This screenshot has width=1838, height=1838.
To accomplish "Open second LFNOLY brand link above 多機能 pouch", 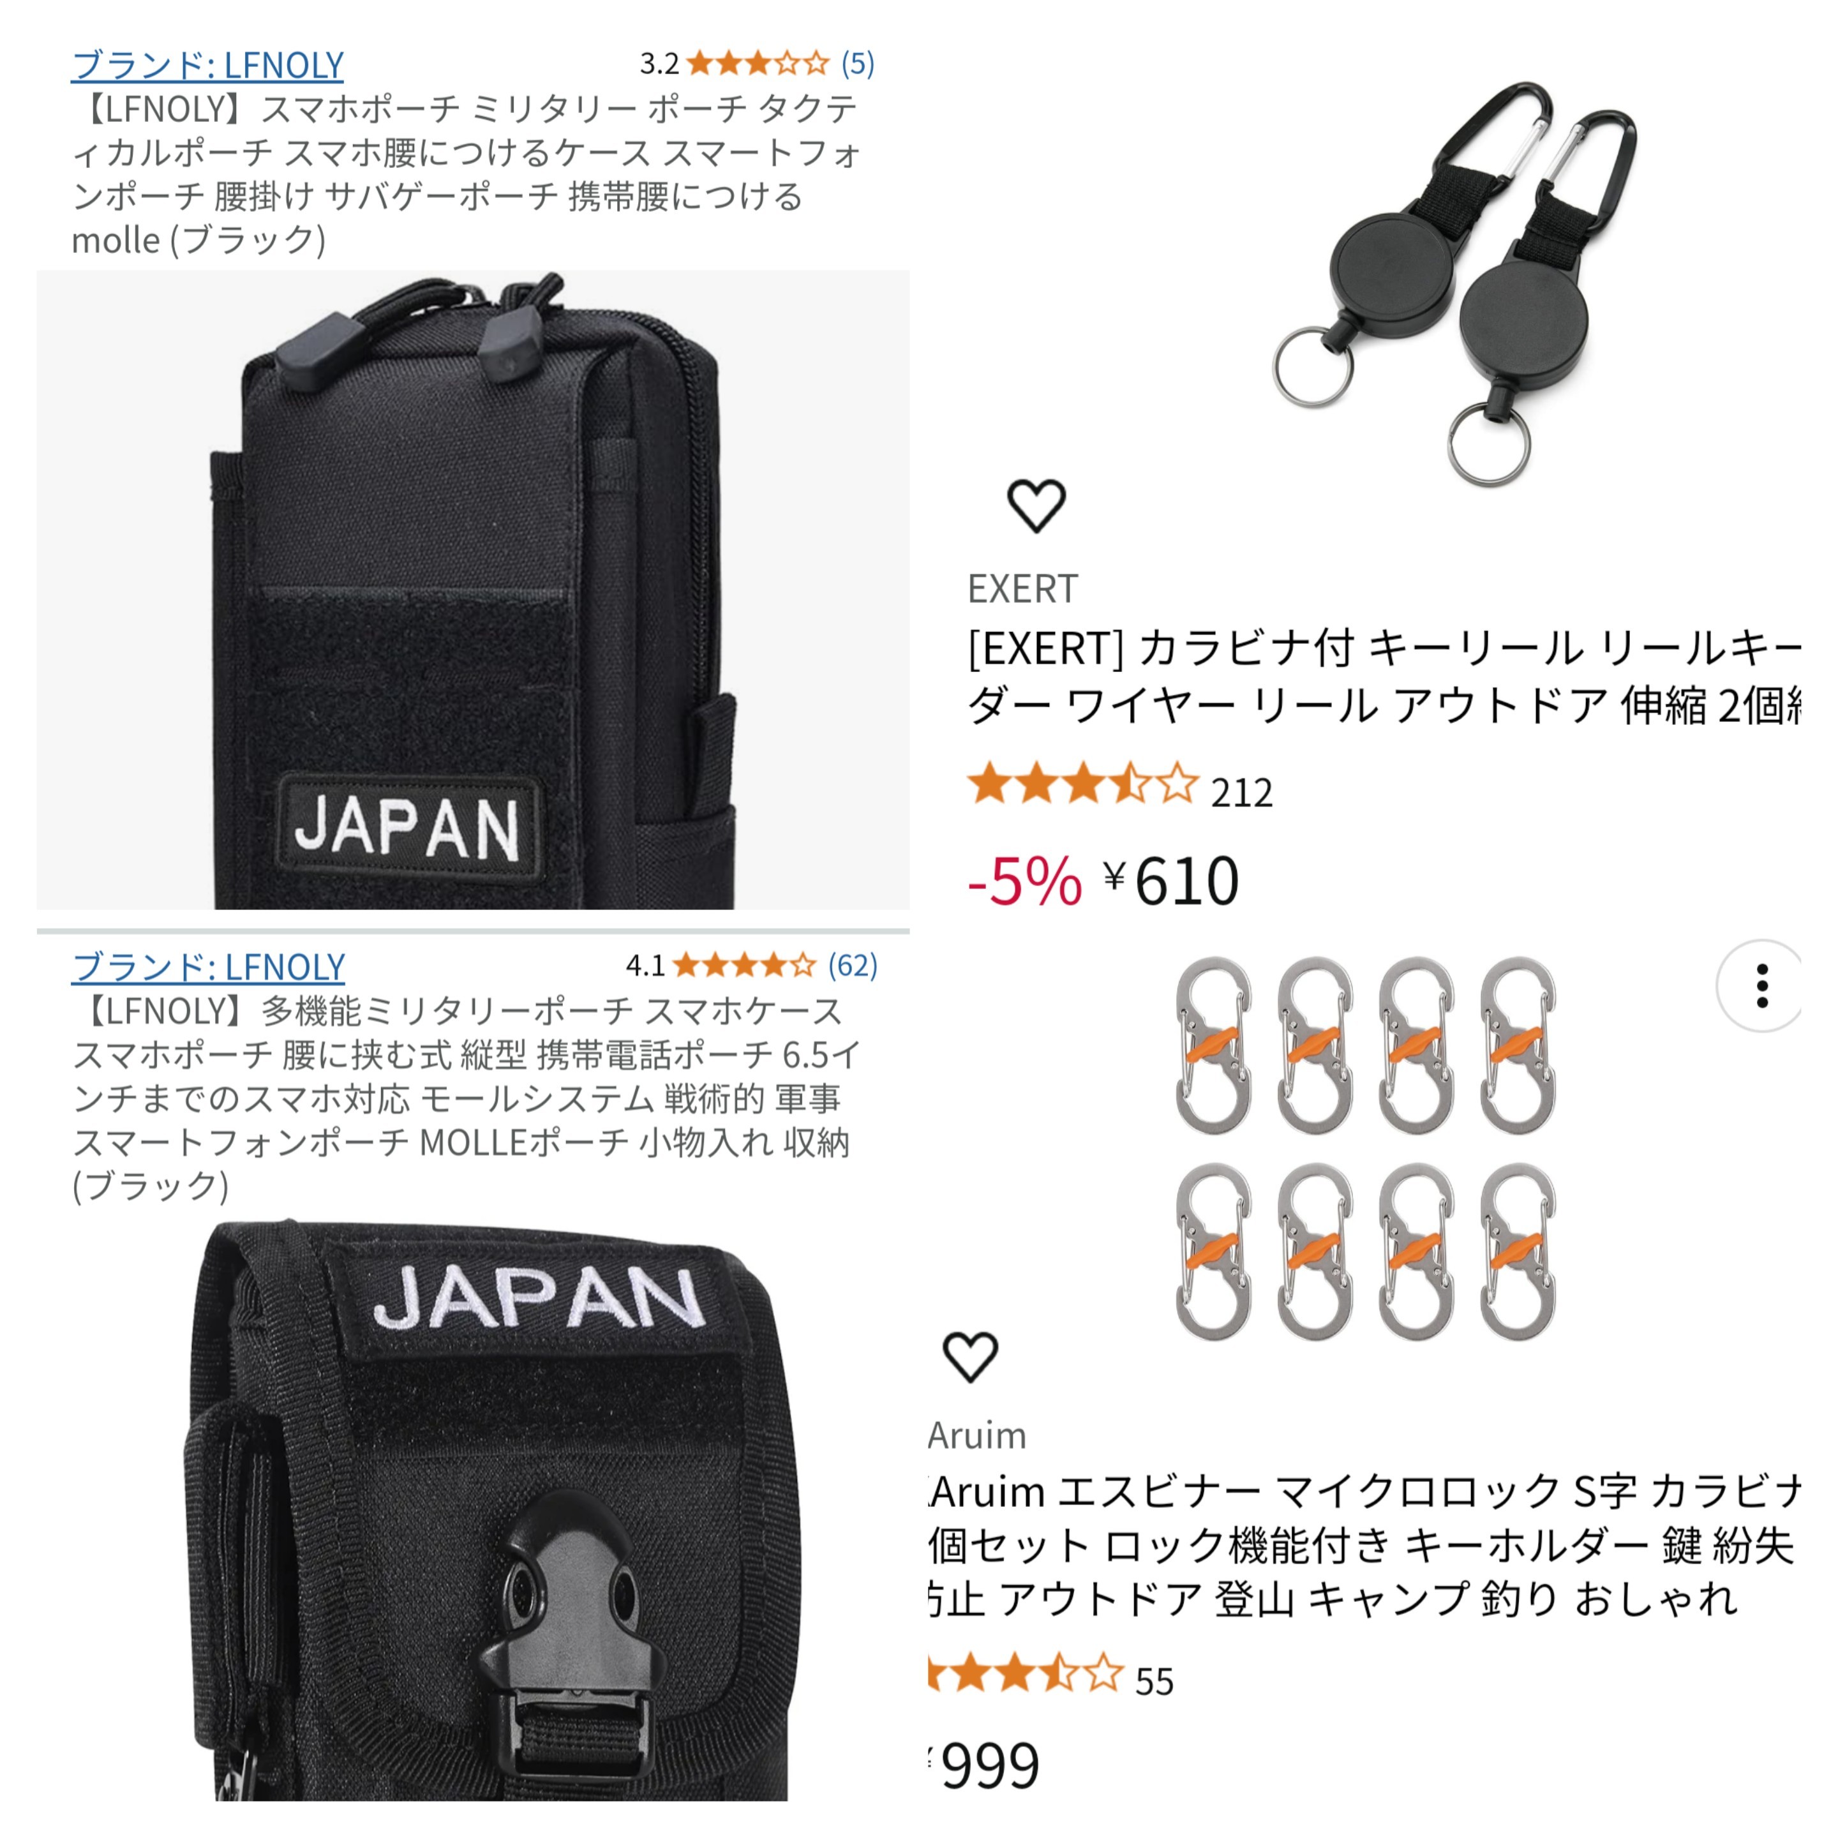I will coord(208,967).
